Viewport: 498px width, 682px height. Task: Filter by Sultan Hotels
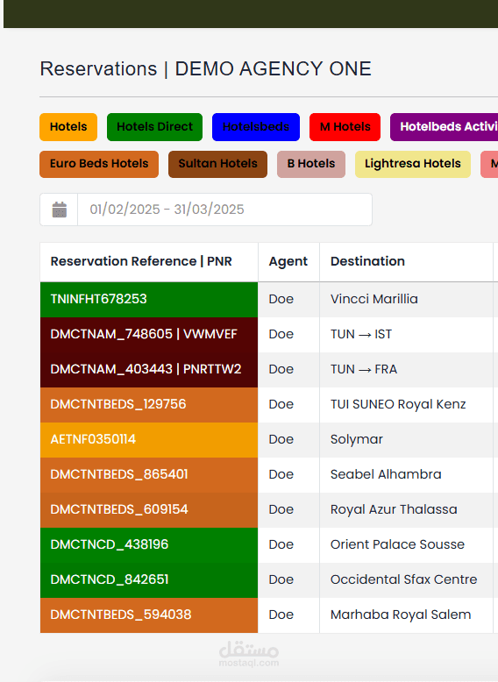[x=218, y=164]
